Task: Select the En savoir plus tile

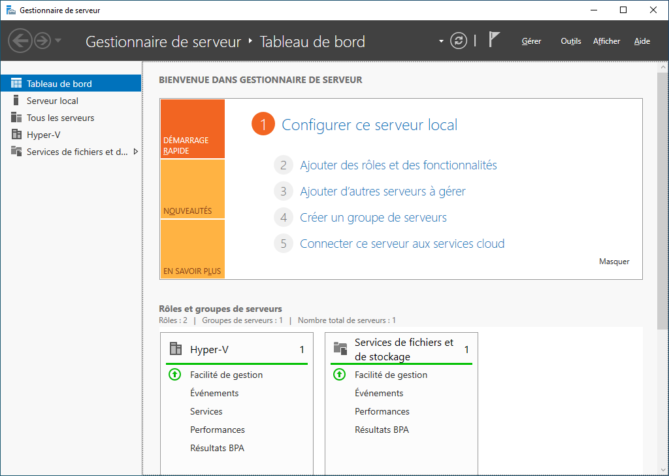Action: [x=192, y=250]
